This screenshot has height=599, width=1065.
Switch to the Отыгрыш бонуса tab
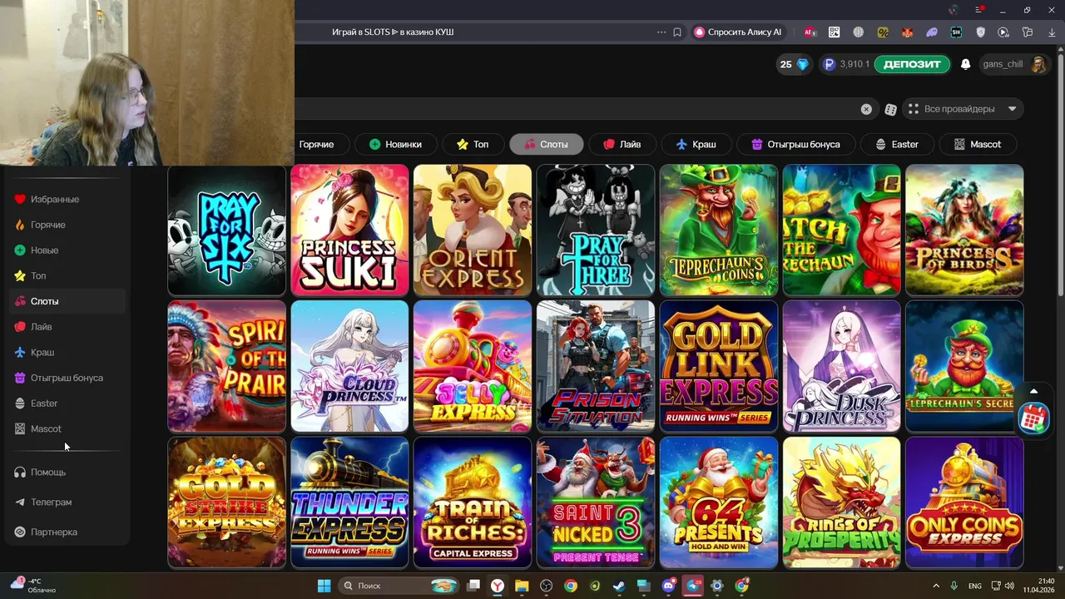coord(795,144)
